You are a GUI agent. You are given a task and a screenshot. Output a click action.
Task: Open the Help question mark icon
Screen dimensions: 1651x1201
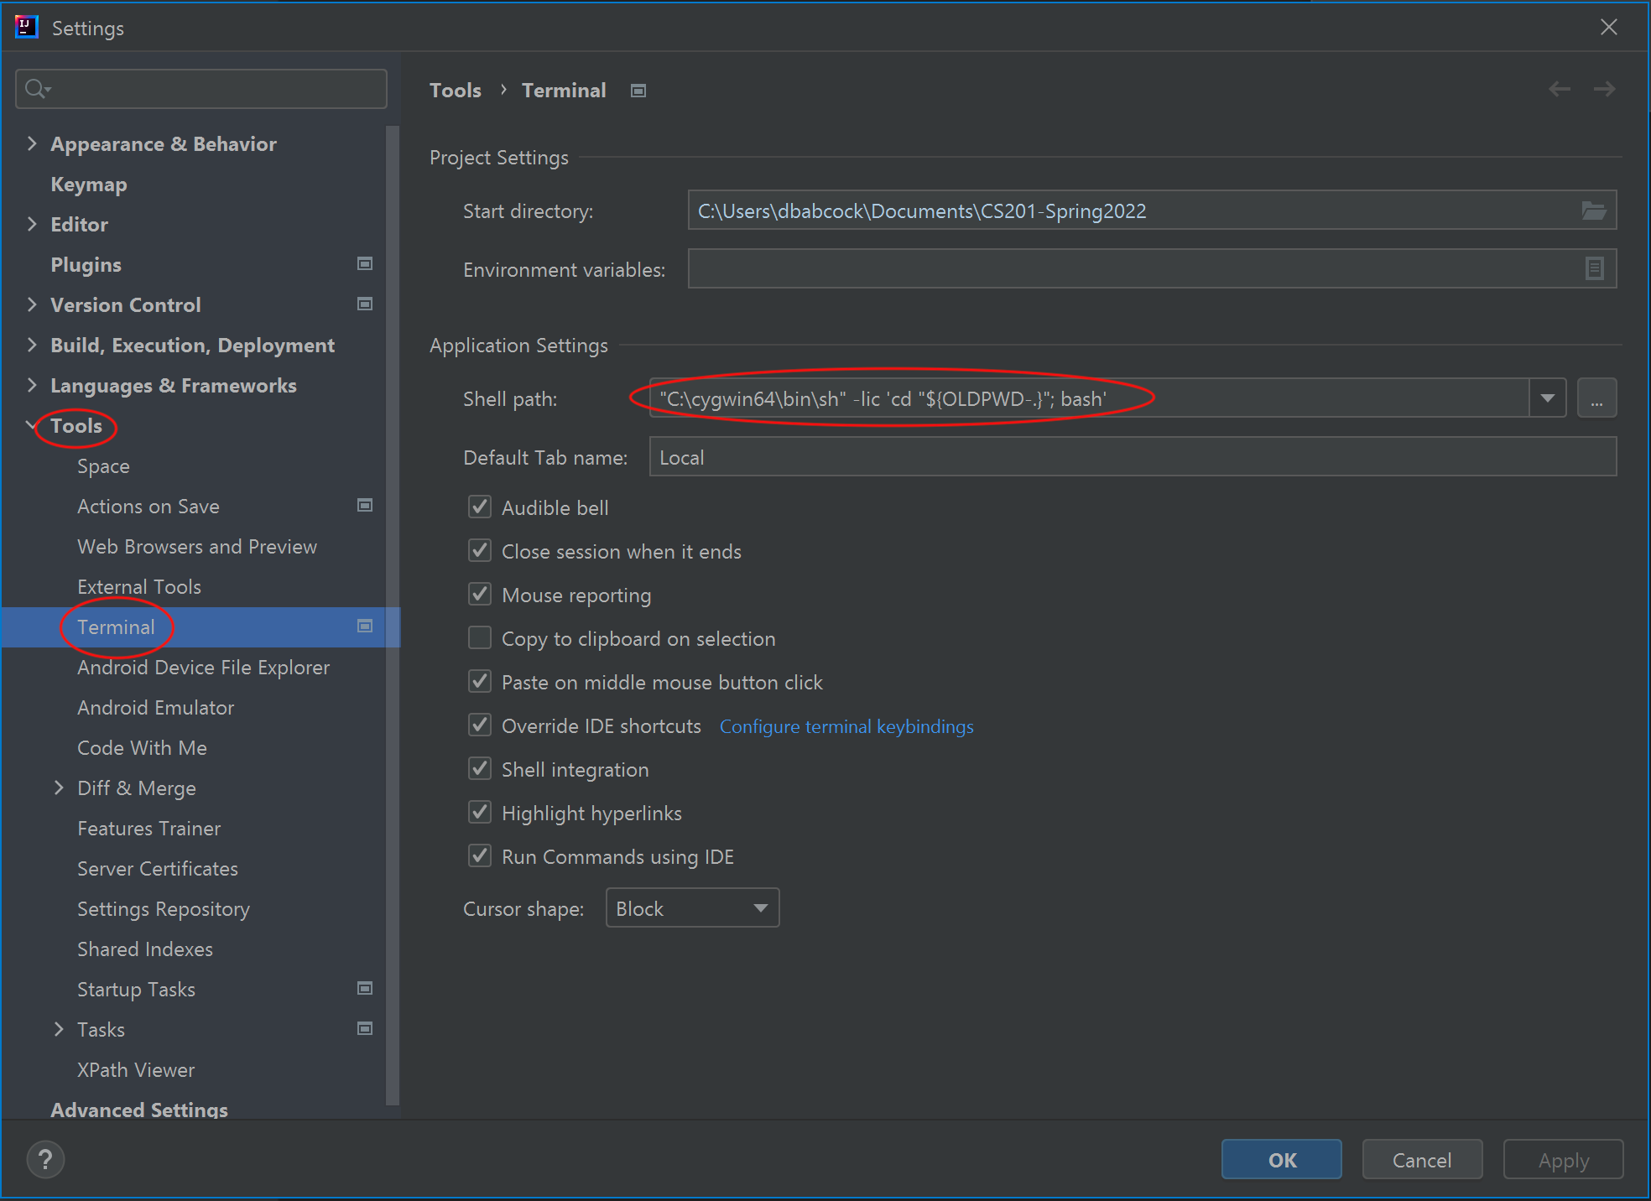click(x=45, y=1159)
